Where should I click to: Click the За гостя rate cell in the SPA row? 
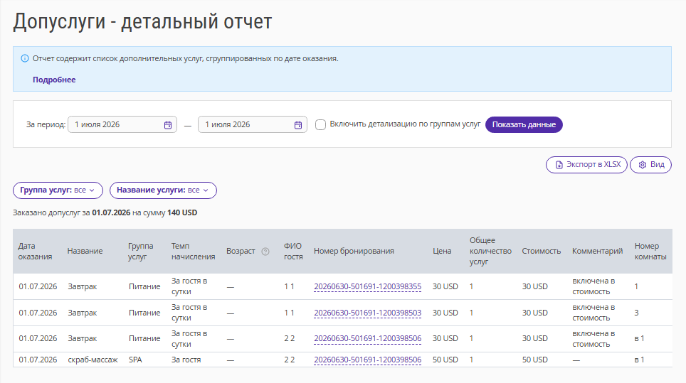point(186,360)
